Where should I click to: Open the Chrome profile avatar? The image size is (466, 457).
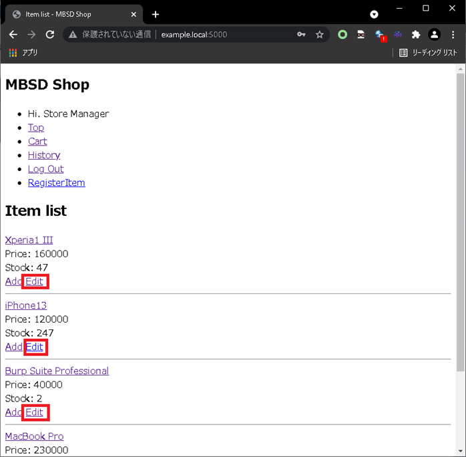click(x=434, y=35)
